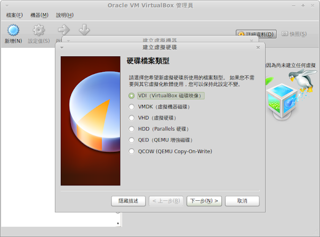Open the Details (詳細資料) view button

click(256, 34)
